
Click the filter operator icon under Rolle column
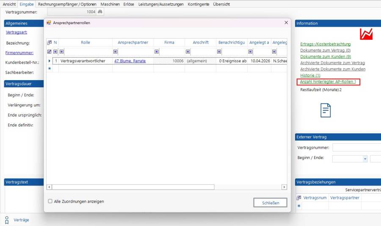click(61, 52)
